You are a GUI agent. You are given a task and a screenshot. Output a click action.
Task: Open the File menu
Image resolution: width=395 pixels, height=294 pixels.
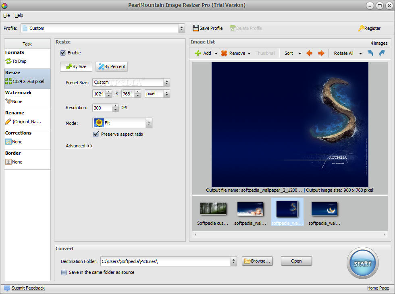6,15
